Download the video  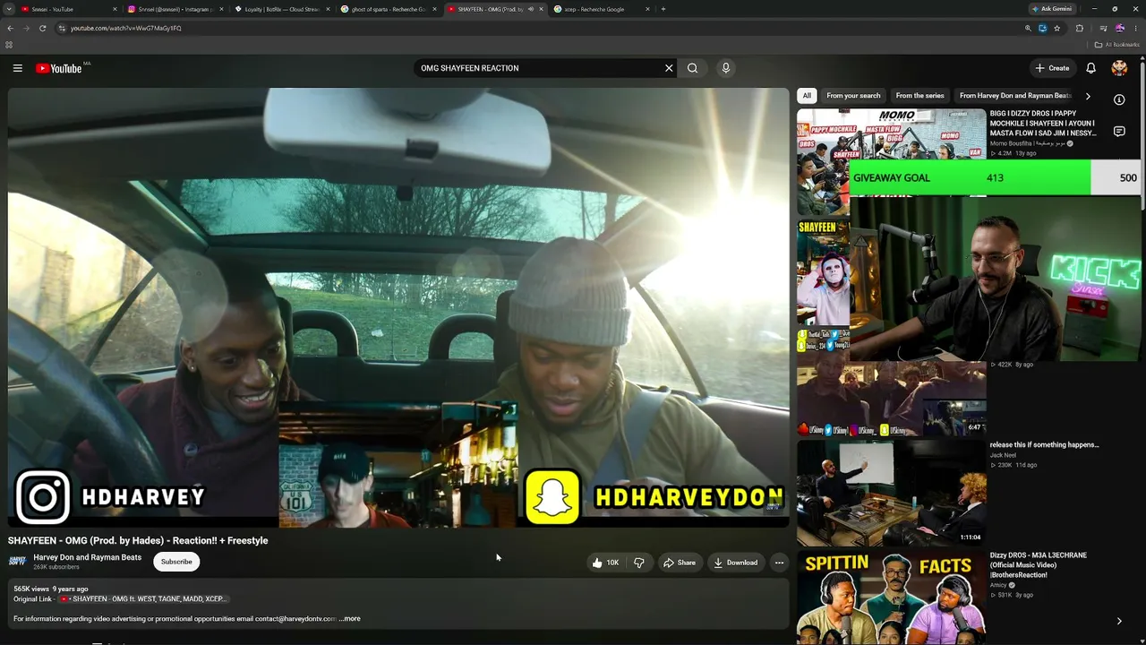point(736,563)
